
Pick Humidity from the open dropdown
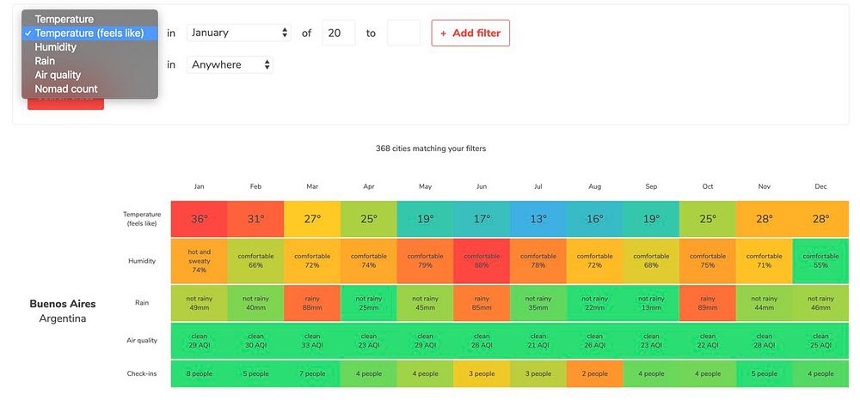point(90,47)
